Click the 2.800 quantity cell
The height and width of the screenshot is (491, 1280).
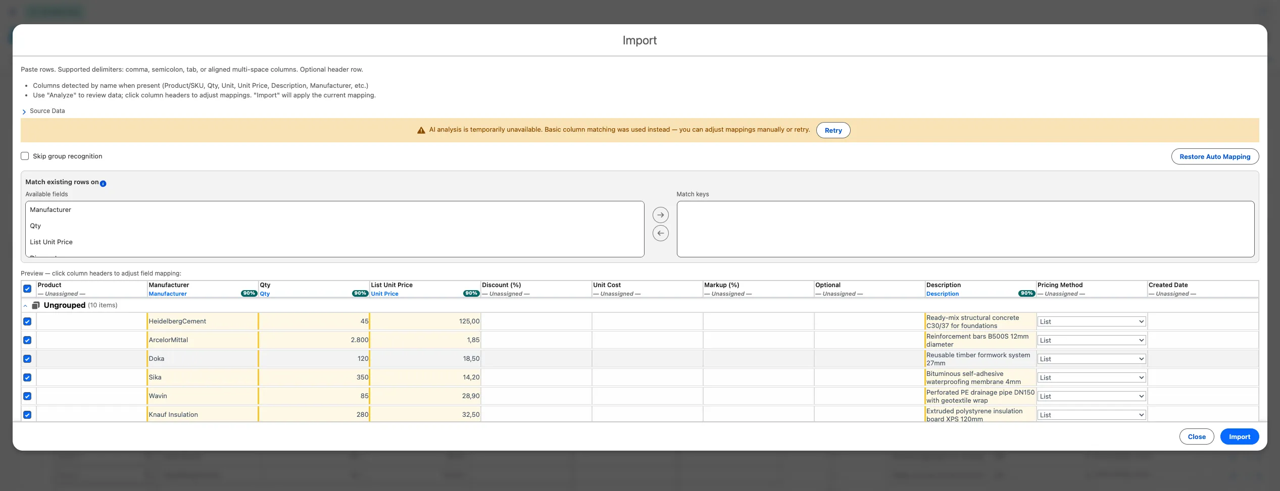click(x=314, y=340)
